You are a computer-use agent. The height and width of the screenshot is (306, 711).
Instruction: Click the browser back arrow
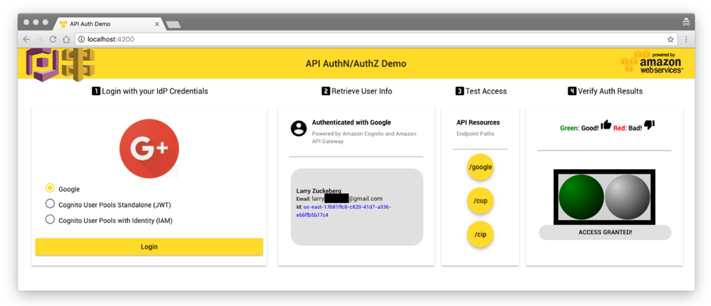[26, 39]
